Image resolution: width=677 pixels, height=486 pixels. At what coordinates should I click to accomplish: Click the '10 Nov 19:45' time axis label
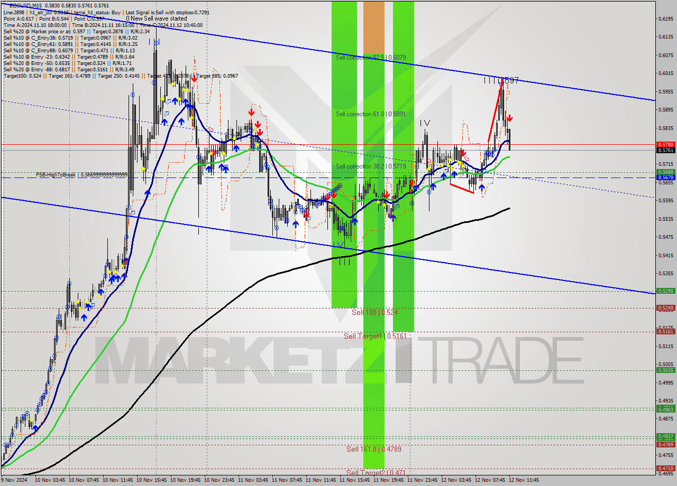pyautogui.click(x=185, y=480)
